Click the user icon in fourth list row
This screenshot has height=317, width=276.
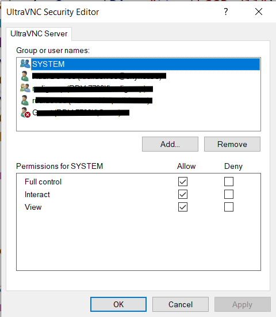coord(25,100)
